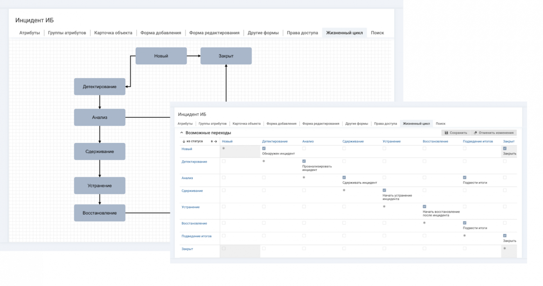Collapse the Возможные переходы section
This screenshot has height=286, width=543.
181,133
